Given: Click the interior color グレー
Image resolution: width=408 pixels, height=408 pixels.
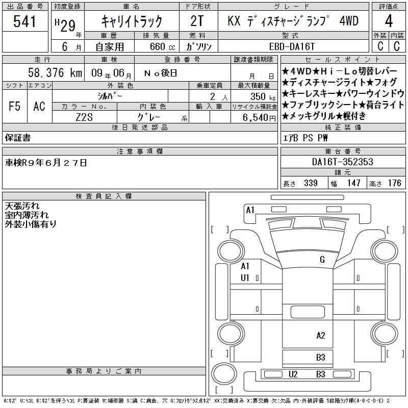Looking at the screenshot, I should 148,117.
